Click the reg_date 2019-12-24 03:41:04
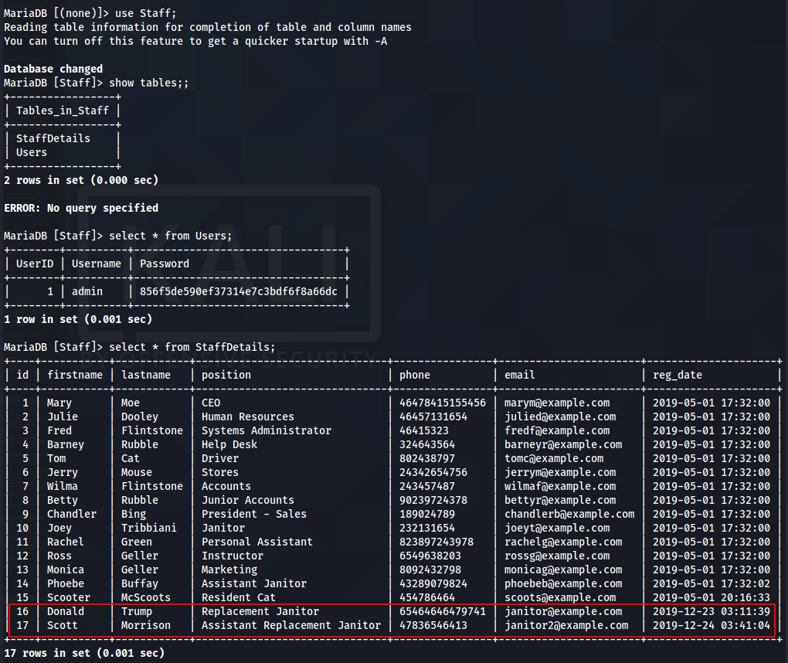Image resolution: width=788 pixels, height=663 pixels. 712,625
